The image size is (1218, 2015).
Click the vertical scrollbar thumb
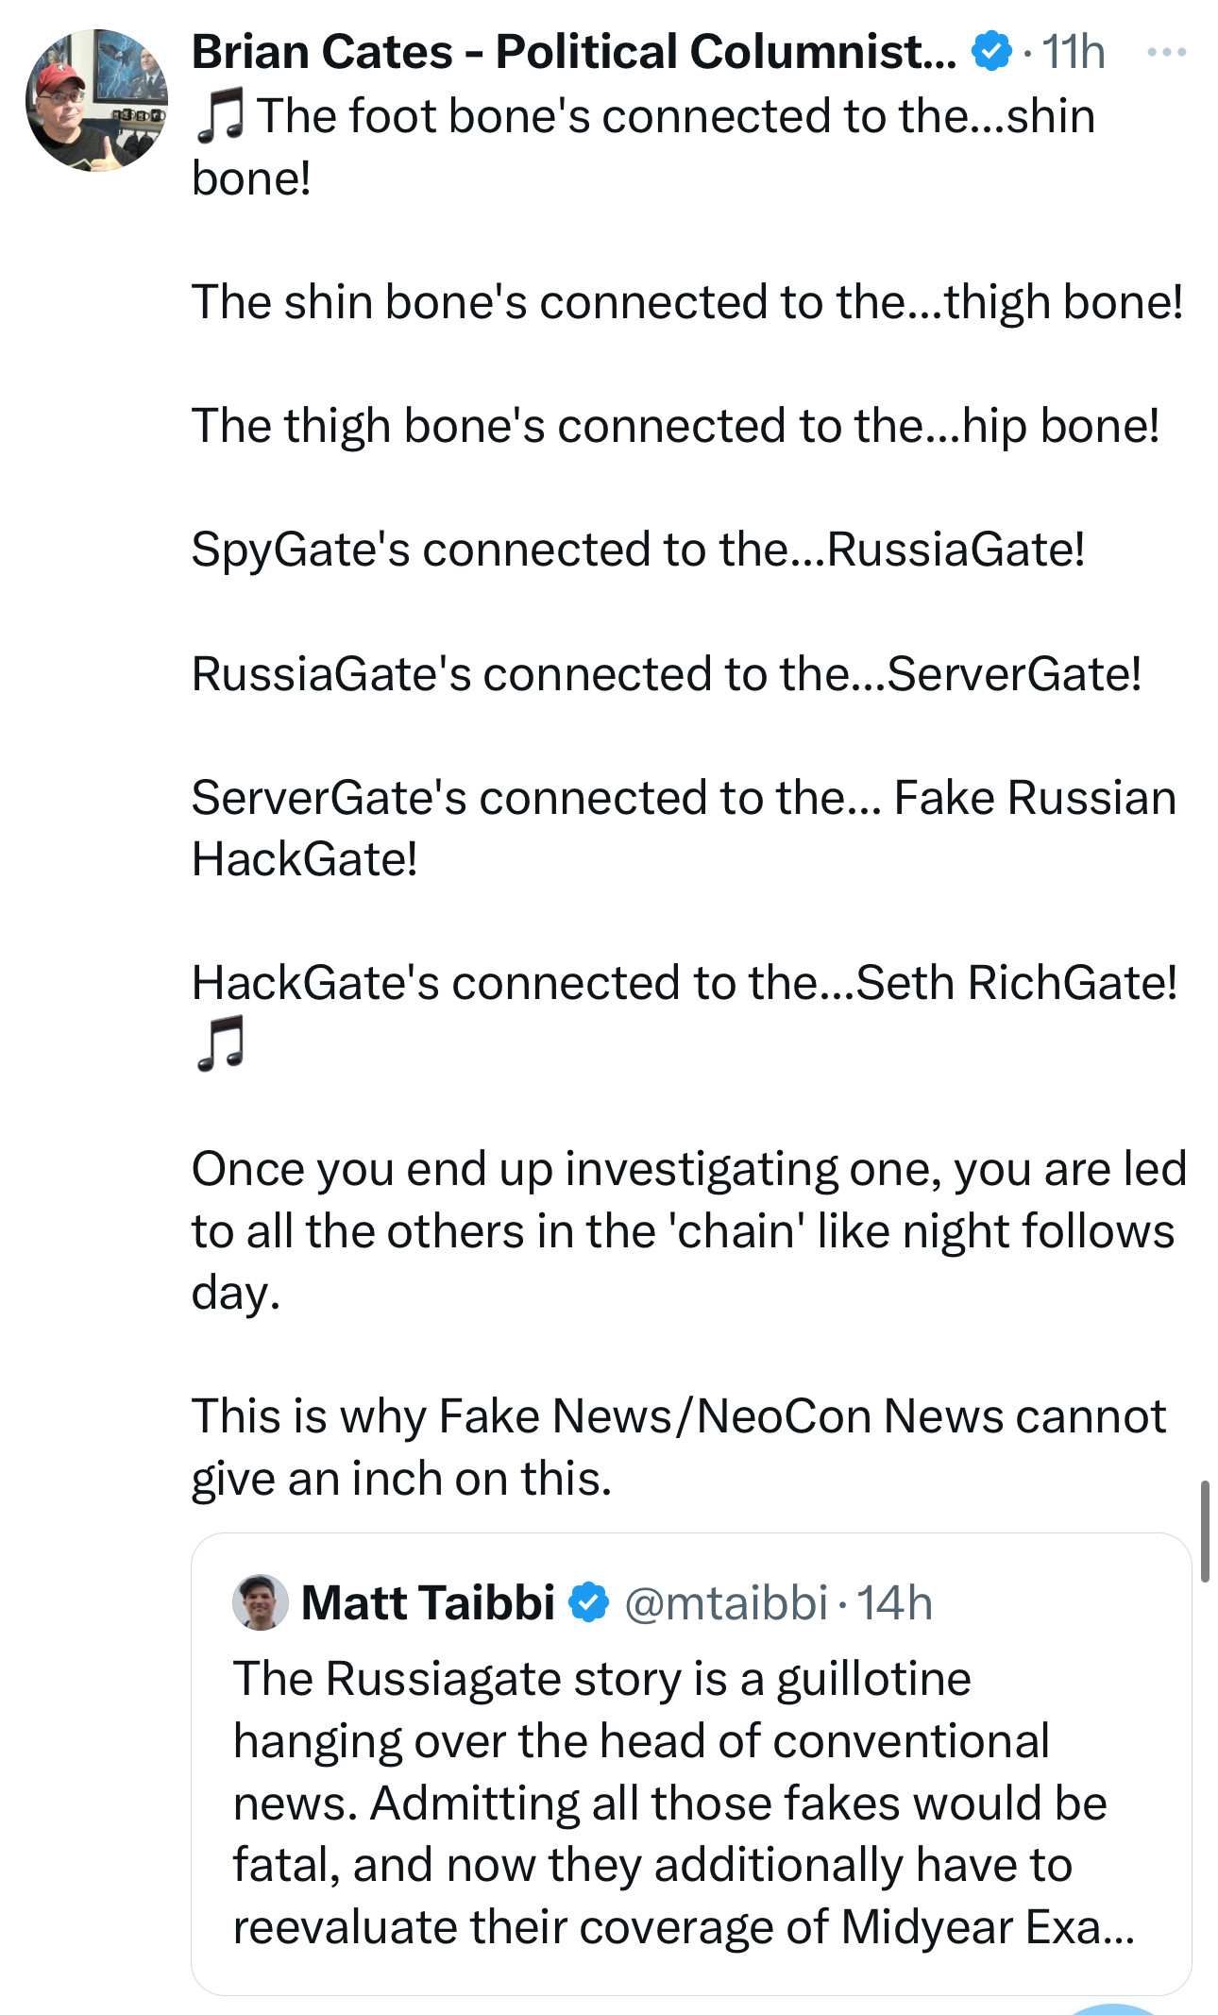click(x=1205, y=1531)
